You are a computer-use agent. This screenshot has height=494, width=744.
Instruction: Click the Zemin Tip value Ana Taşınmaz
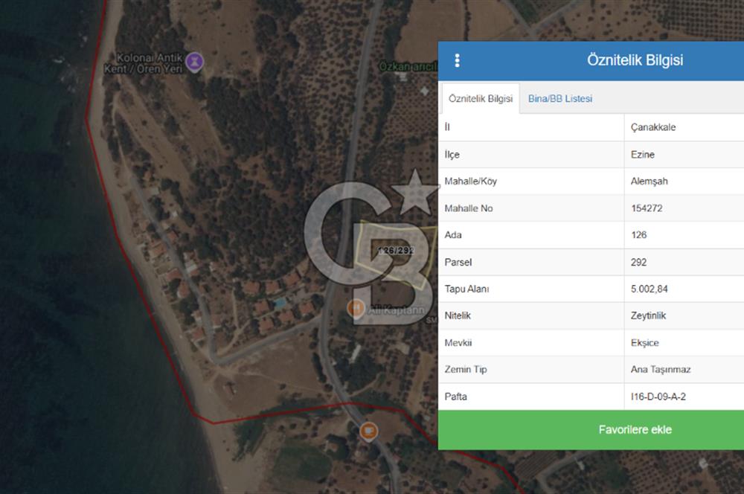coord(661,369)
